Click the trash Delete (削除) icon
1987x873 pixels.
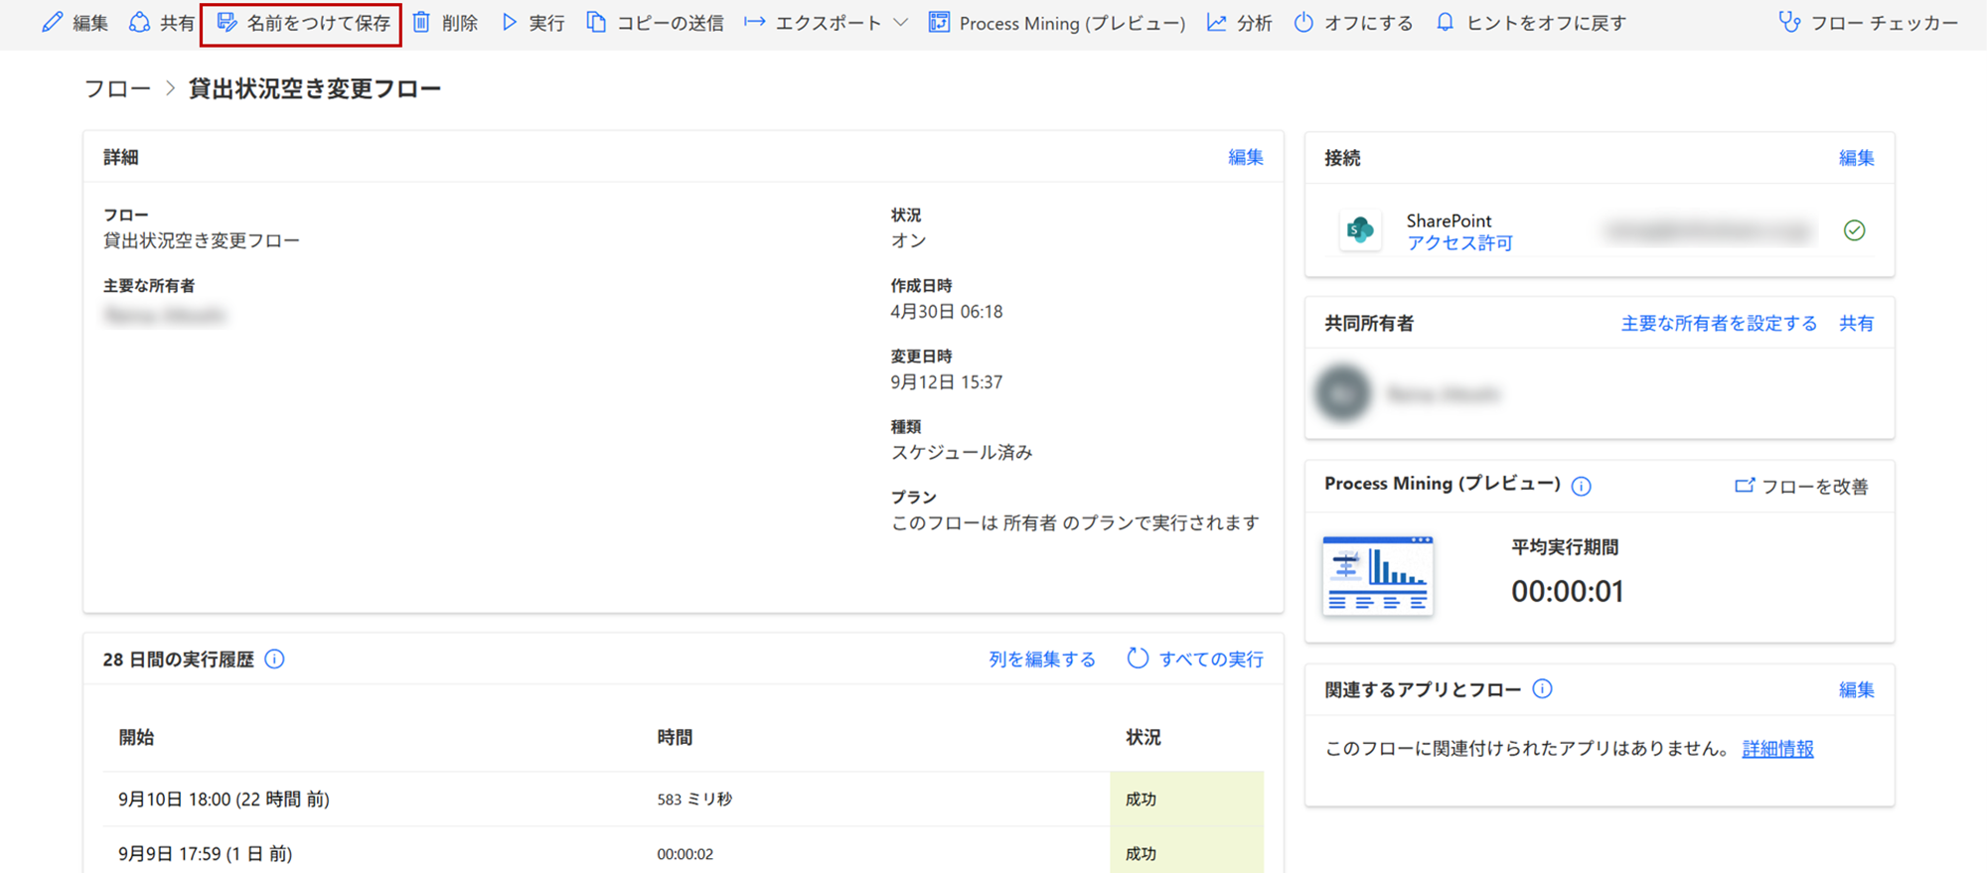pyautogui.click(x=422, y=22)
